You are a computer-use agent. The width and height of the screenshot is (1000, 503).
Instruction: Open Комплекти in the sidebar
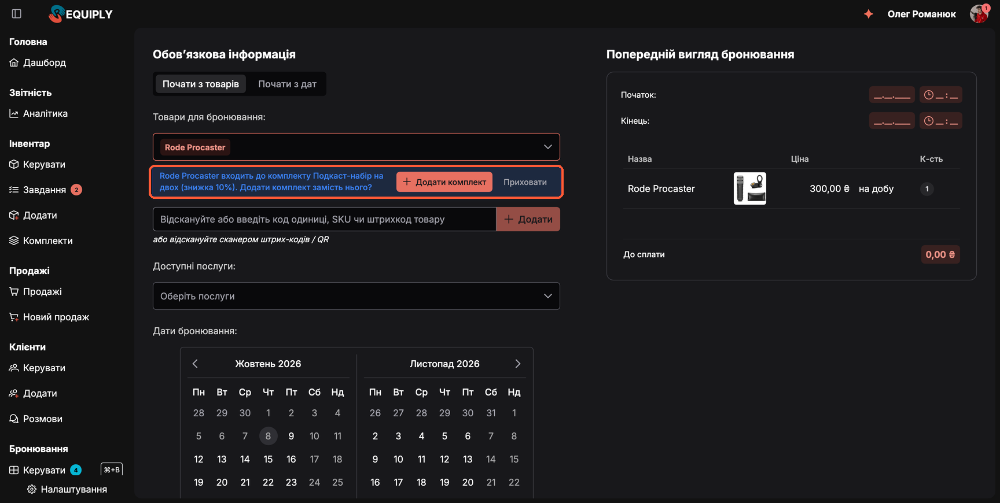pos(41,241)
